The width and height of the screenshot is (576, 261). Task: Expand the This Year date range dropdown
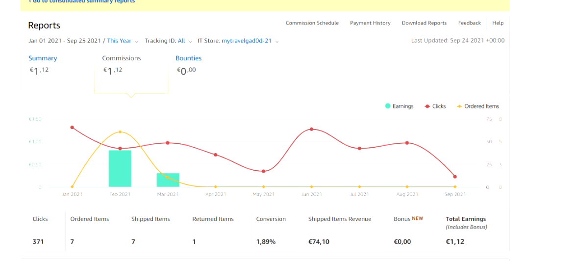point(123,41)
